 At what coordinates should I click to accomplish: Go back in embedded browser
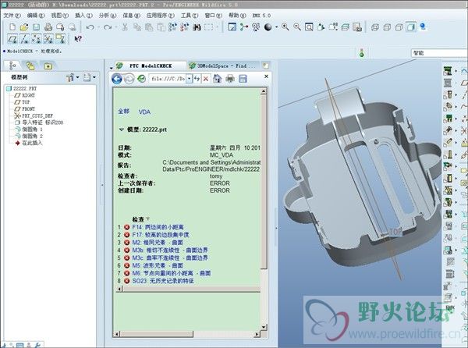[x=117, y=79]
